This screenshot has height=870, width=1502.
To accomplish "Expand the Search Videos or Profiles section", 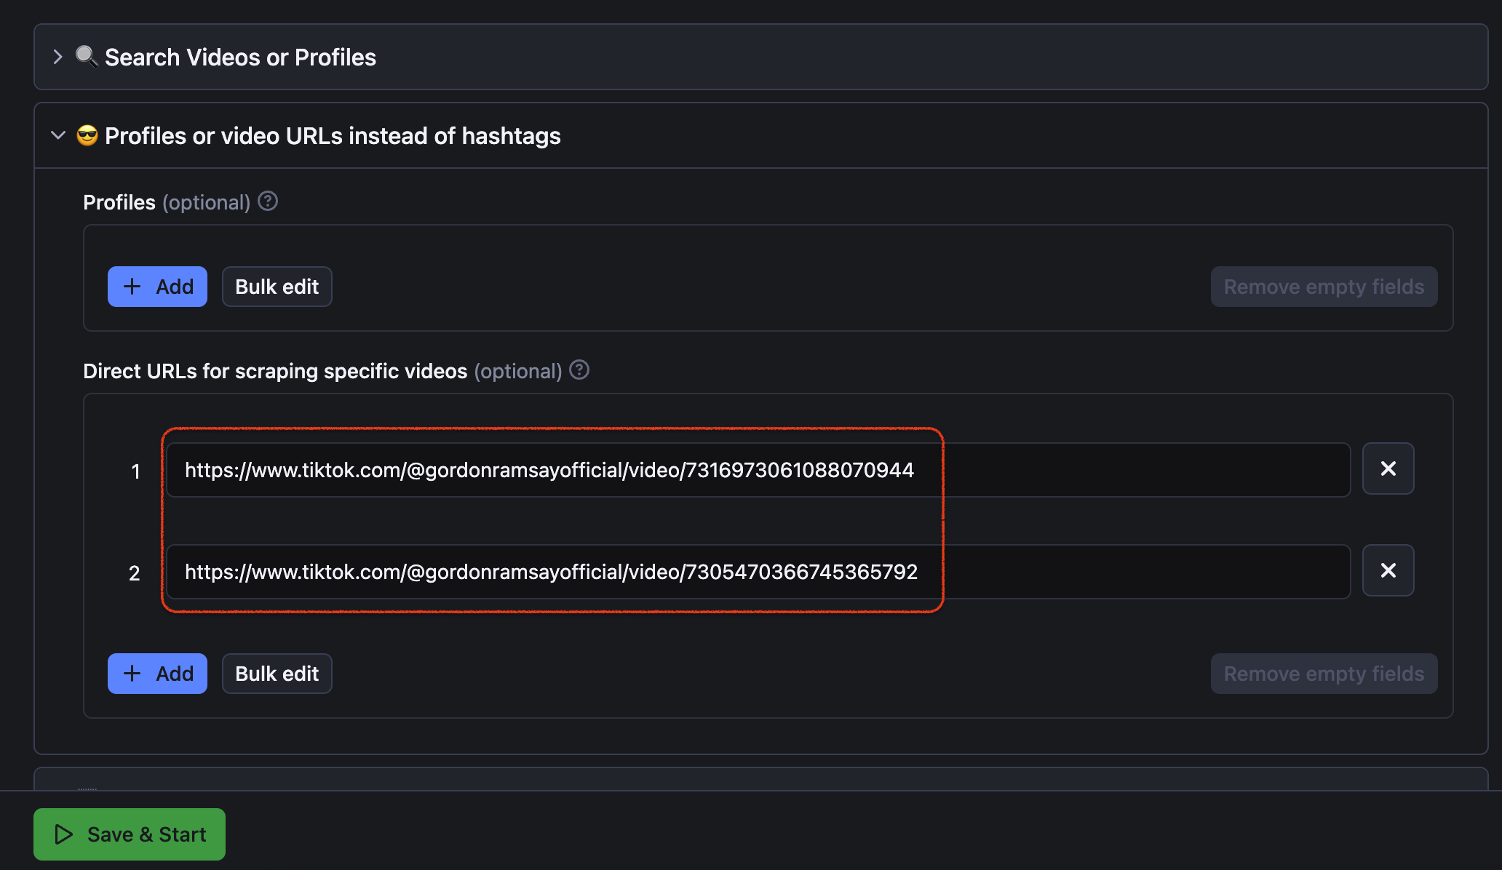I will click(58, 57).
